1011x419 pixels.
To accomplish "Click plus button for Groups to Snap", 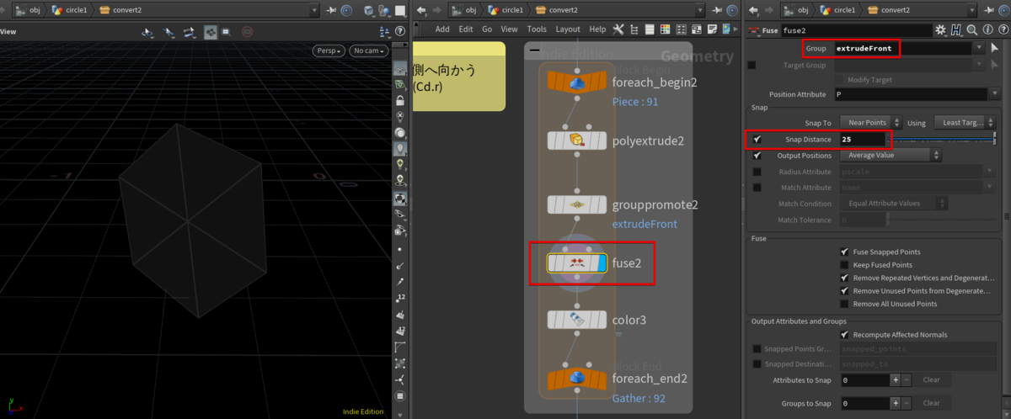I will 896,404.
